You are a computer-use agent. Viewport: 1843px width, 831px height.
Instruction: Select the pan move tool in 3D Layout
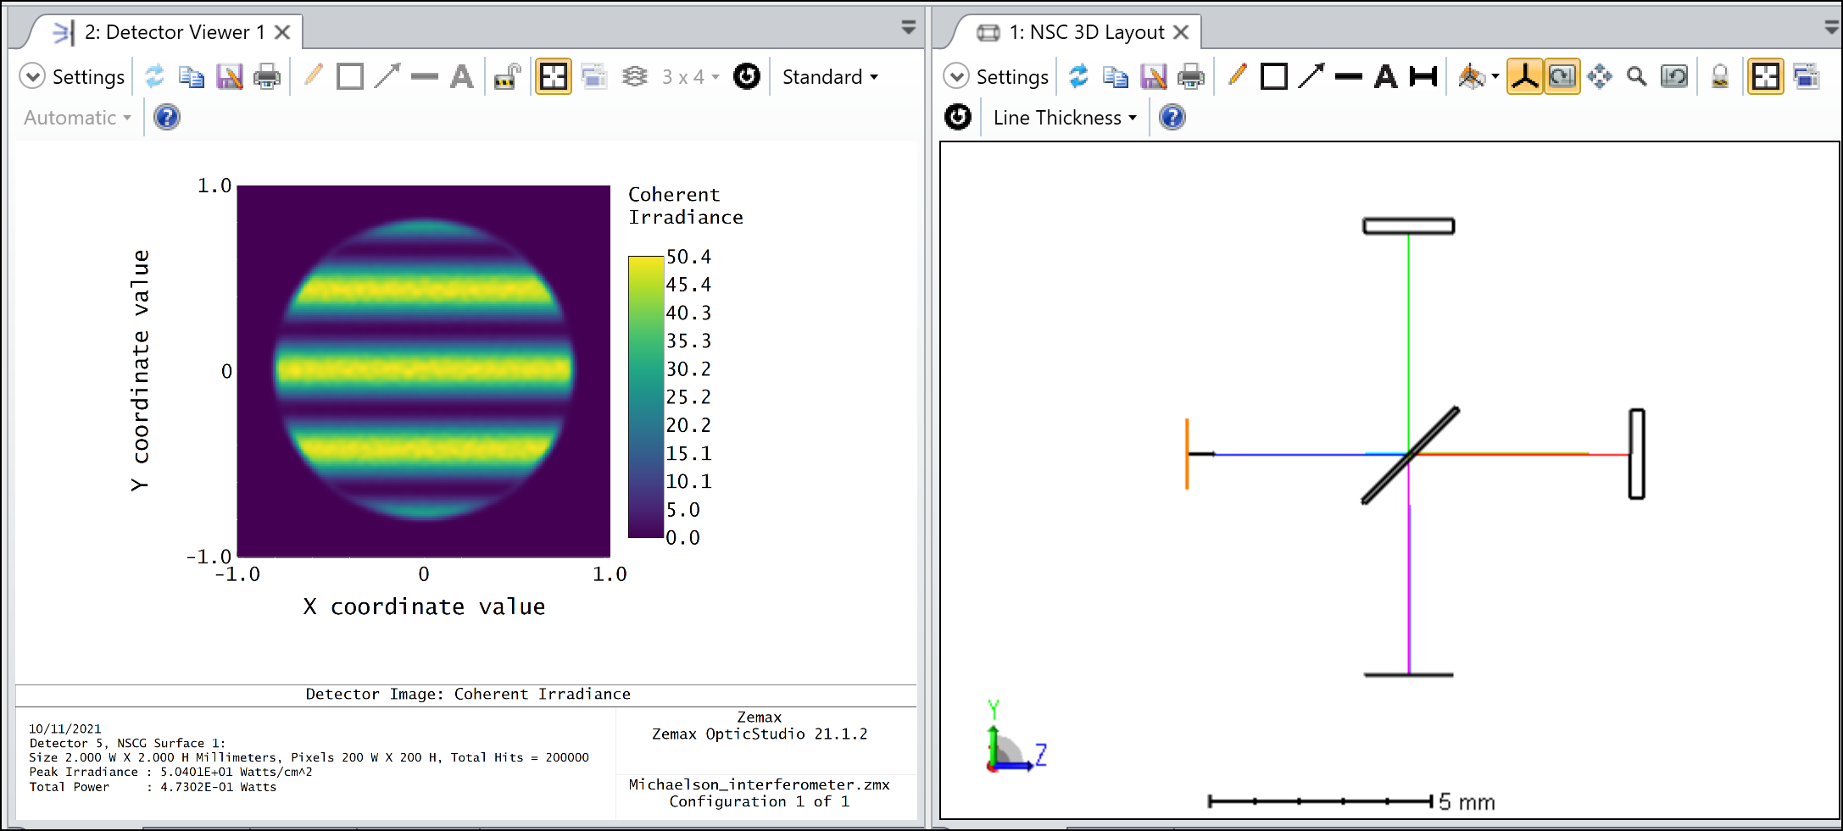1600,76
